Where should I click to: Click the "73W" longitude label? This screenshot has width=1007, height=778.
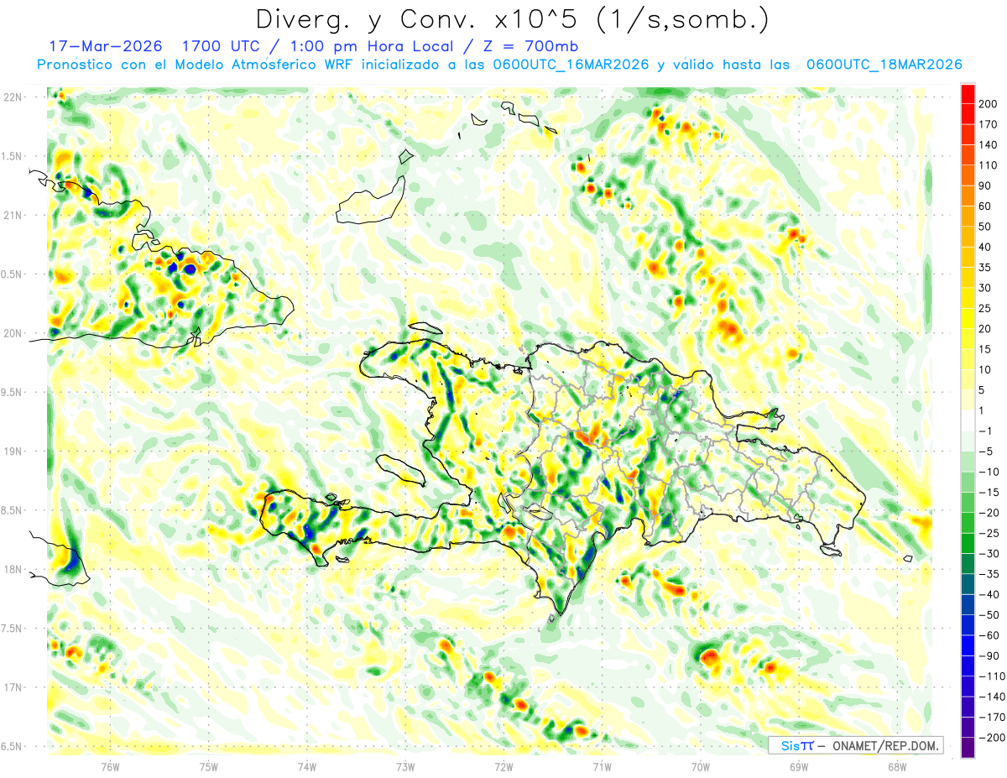click(405, 766)
